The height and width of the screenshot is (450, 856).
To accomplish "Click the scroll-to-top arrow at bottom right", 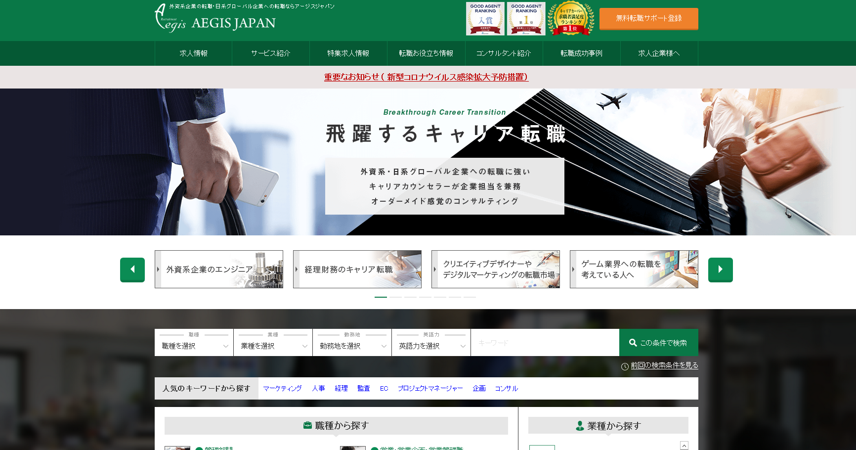I will coord(684,445).
